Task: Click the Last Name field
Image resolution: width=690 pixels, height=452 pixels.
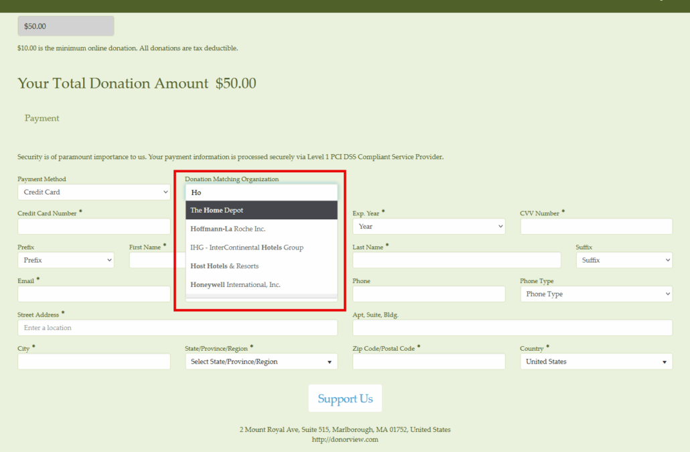Action: (x=457, y=260)
